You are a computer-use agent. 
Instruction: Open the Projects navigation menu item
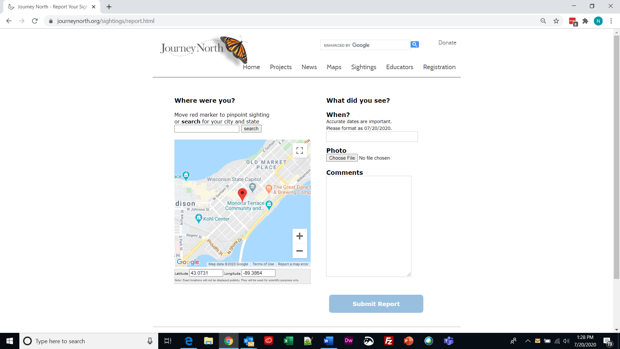click(281, 67)
